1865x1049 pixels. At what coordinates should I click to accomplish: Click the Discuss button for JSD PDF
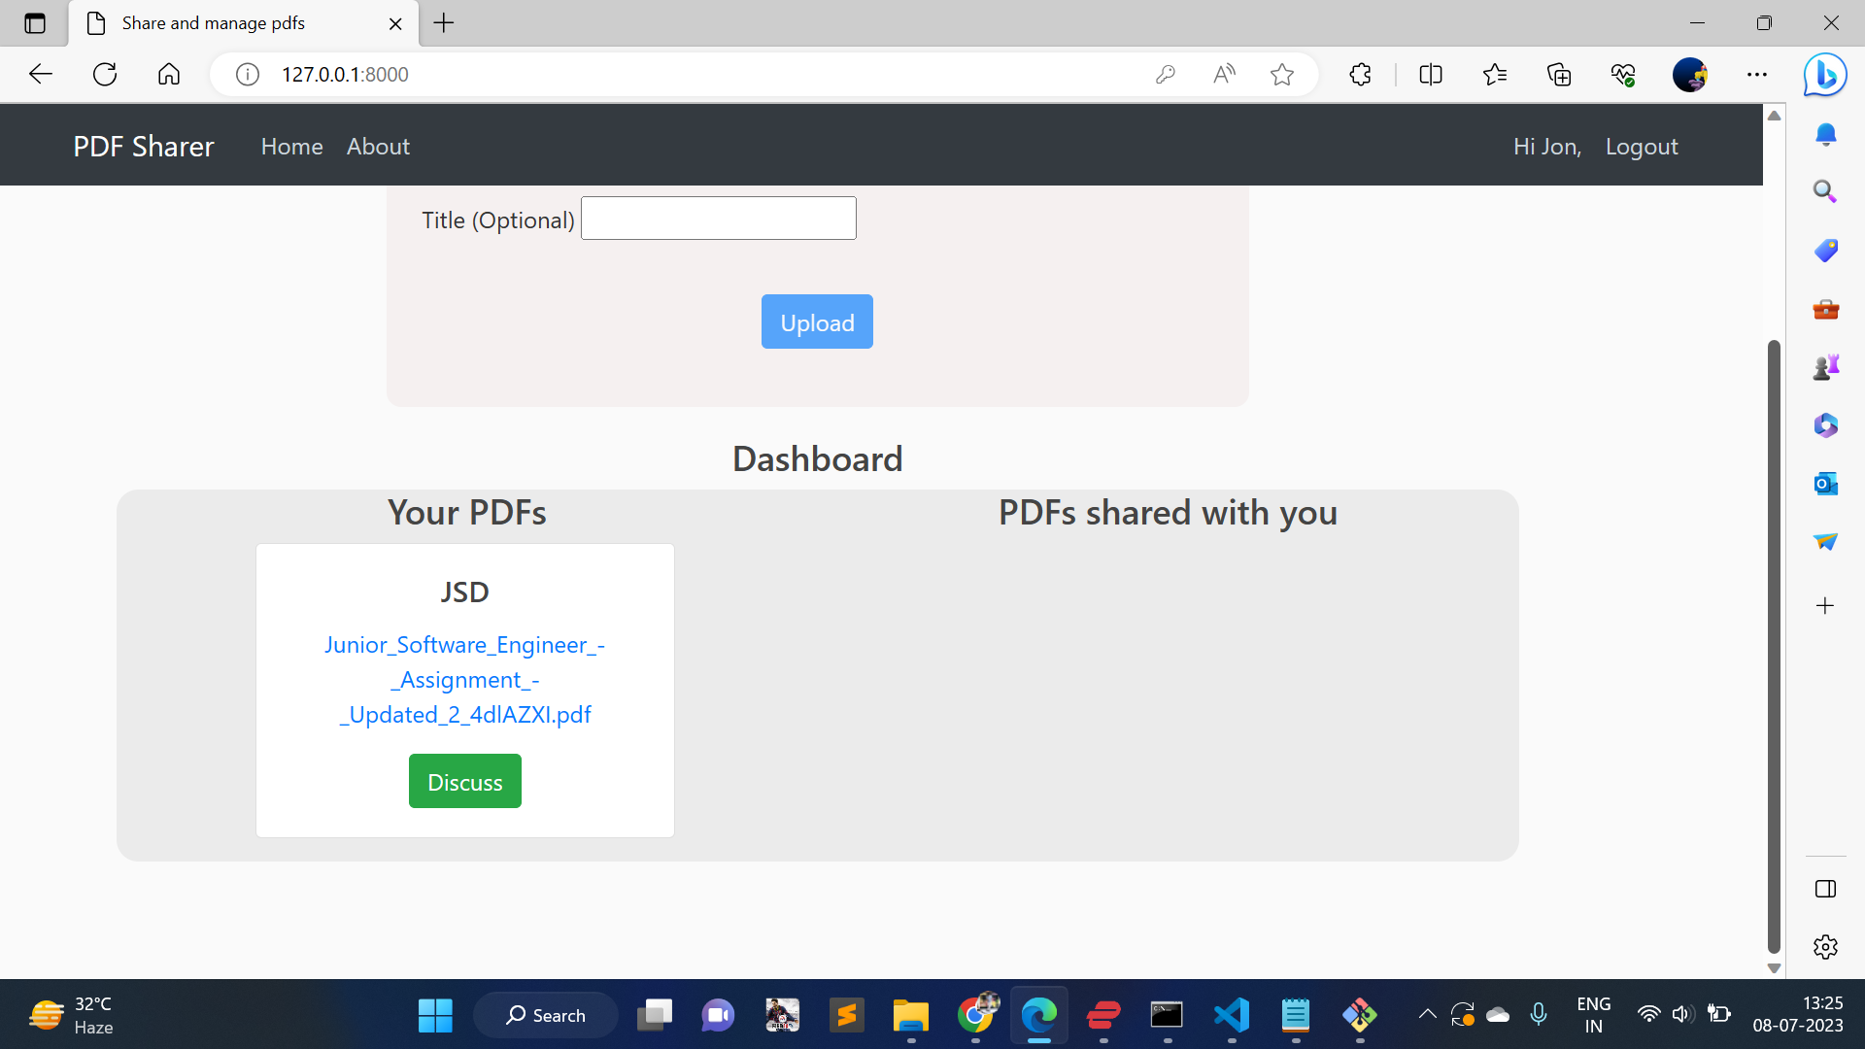[464, 781]
